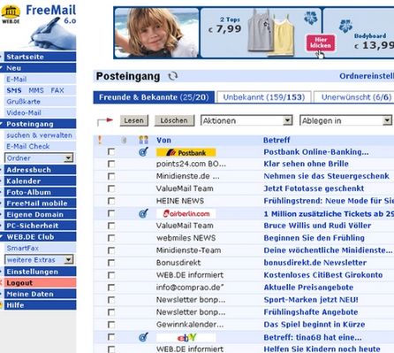Click the Postbank sender logo
394x353 pixels.
[x=186, y=152]
